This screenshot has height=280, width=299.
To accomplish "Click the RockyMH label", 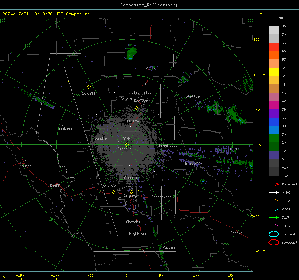I will tap(88, 93).
